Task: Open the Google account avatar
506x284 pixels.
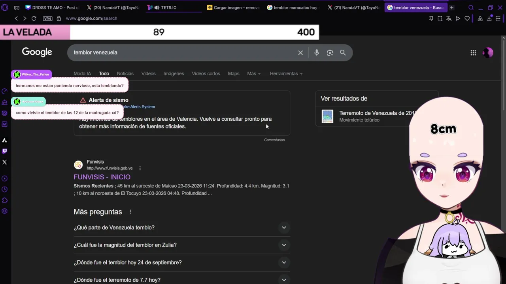Action: click(x=488, y=52)
